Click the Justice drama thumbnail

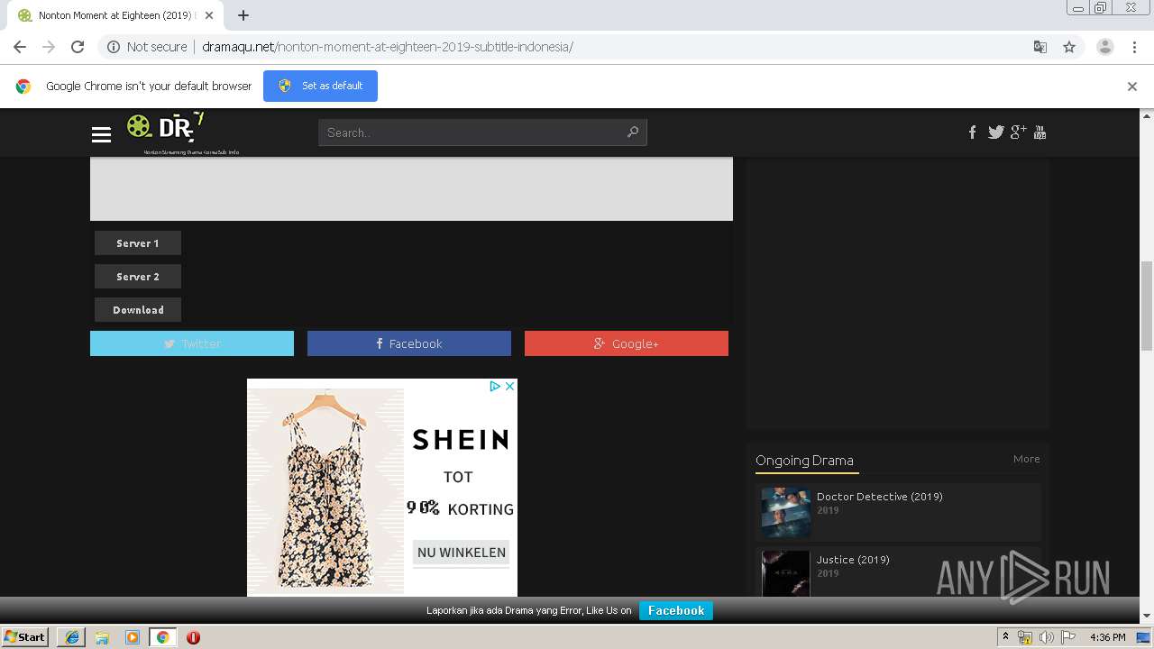coord(786,573)
